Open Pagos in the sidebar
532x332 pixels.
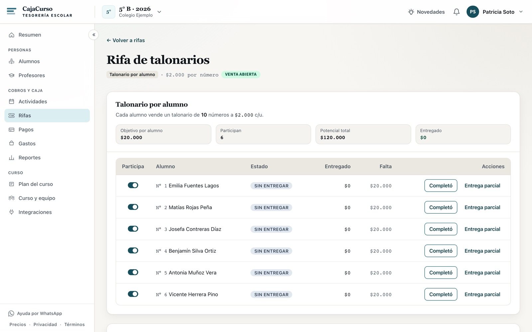tap(47, 129)
